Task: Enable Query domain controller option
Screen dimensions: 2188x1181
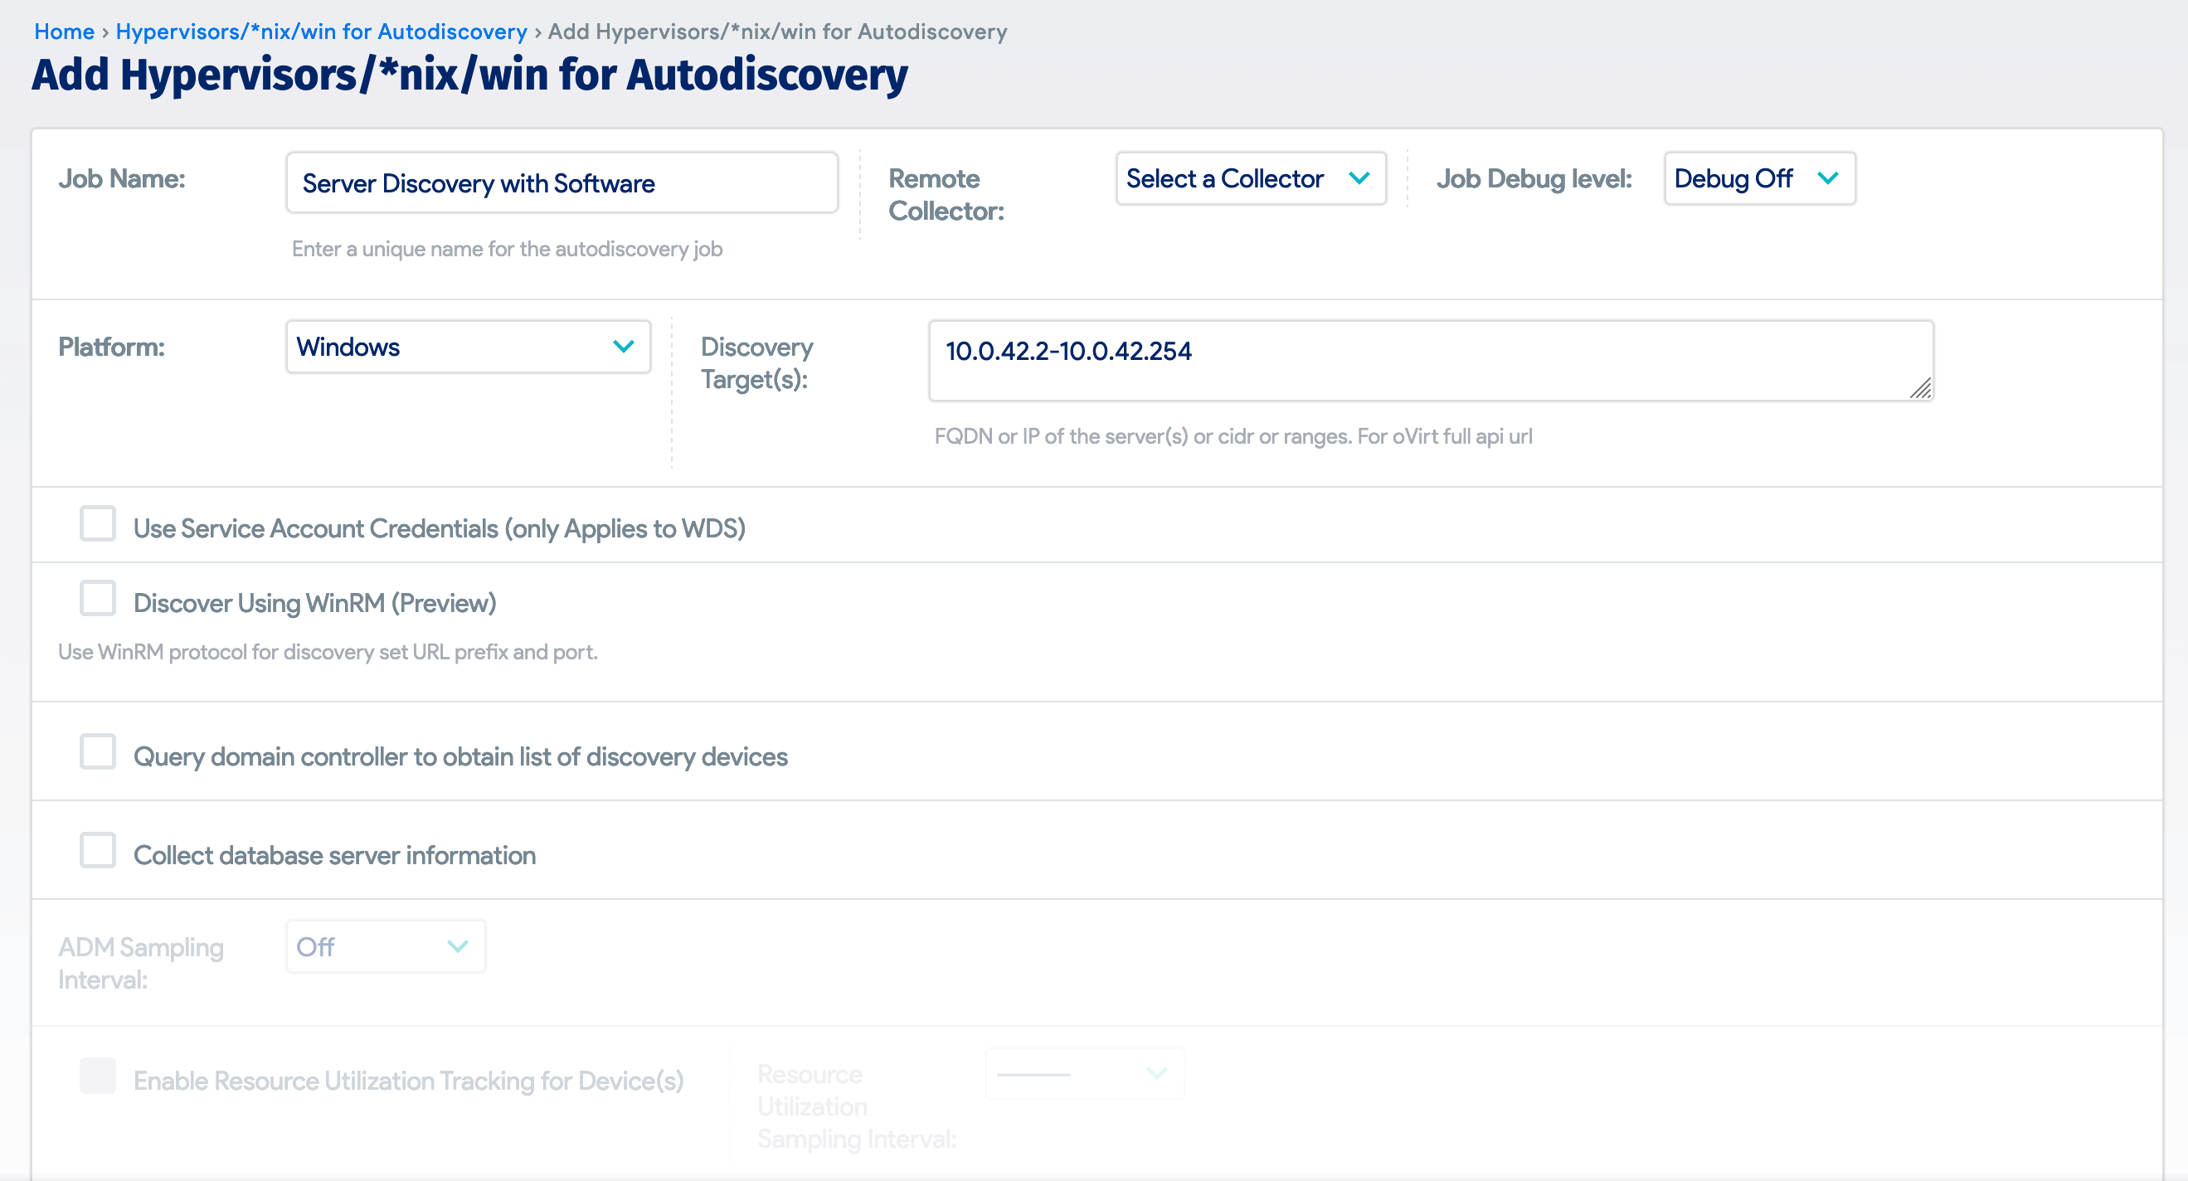Action: point(97,751)
